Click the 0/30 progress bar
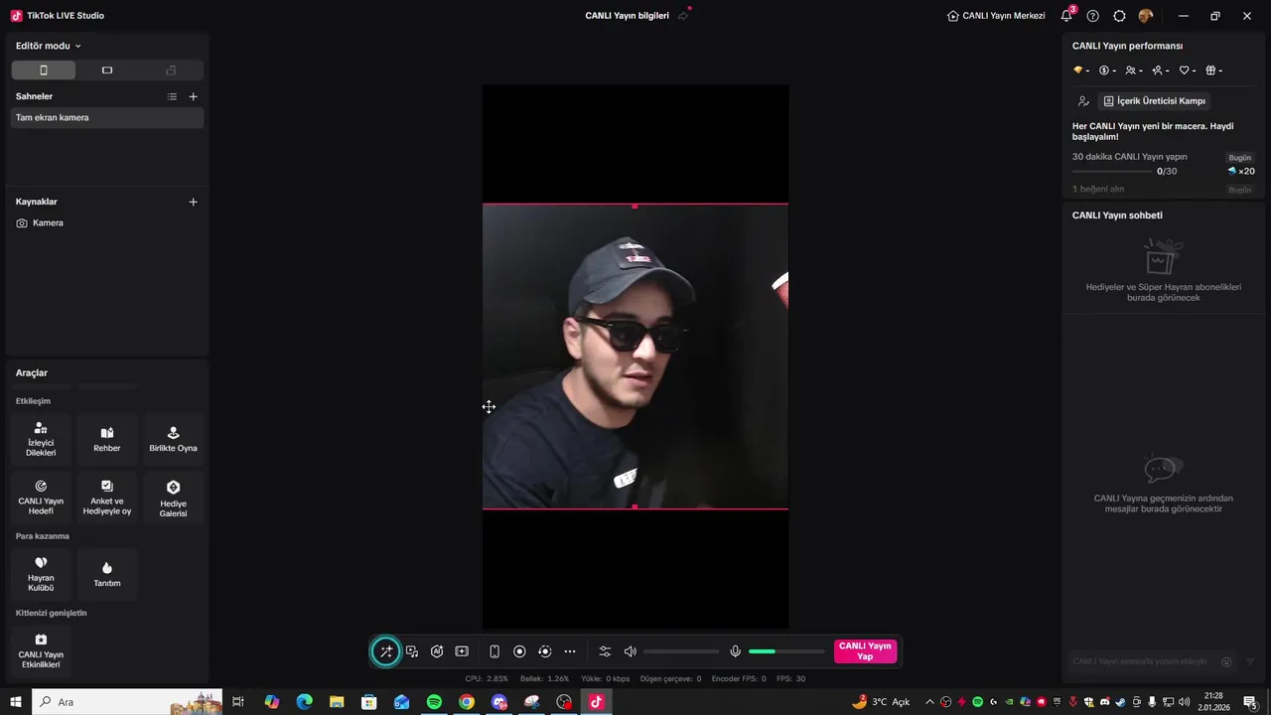The width and height of the screenshot is (1271, 715). (1112, 172)
